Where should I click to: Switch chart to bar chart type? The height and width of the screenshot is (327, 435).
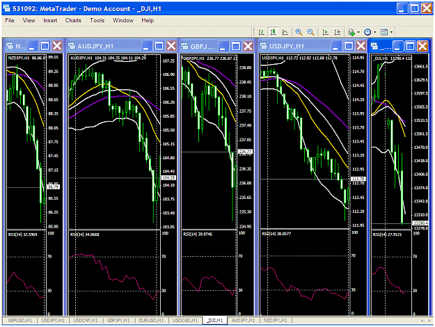coord(261,32)
